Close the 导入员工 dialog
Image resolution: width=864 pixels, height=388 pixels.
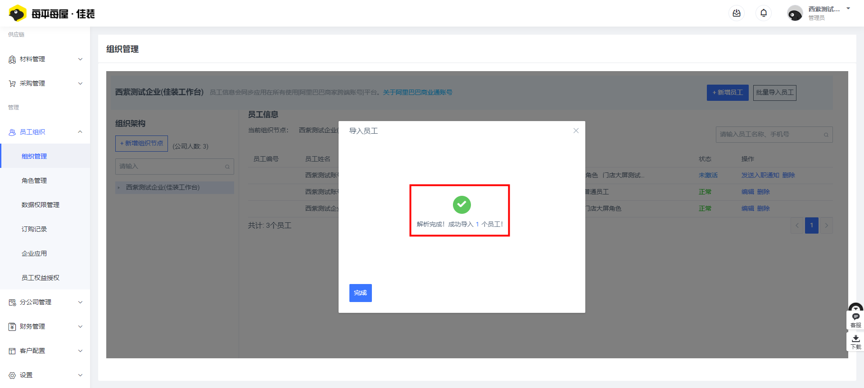coord(576,131)
